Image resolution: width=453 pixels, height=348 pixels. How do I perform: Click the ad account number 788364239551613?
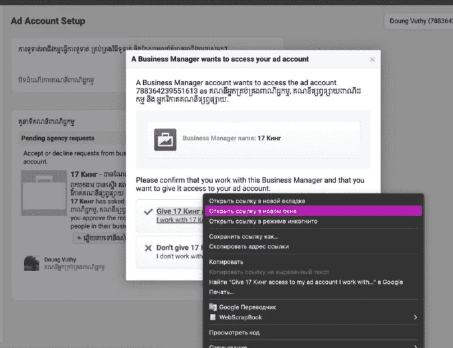point(167,91)
